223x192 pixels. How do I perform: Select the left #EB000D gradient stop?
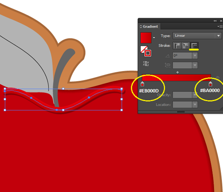(142, 84)
